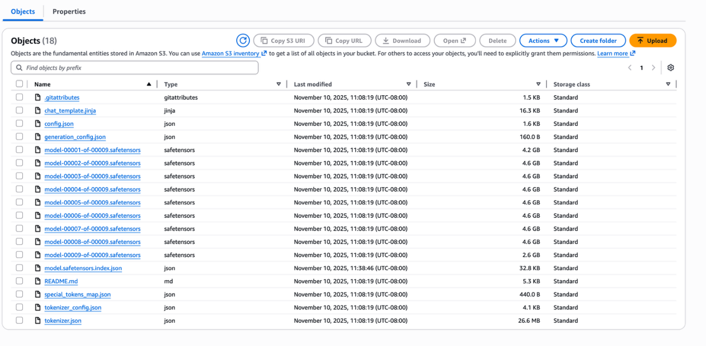The width and height of the screenshot is (706, 346).
Task: Open the Storage class column sort arrow
Action: point(668,84)
